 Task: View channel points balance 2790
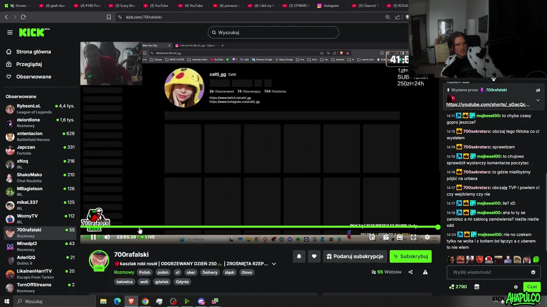click(458, 287)
